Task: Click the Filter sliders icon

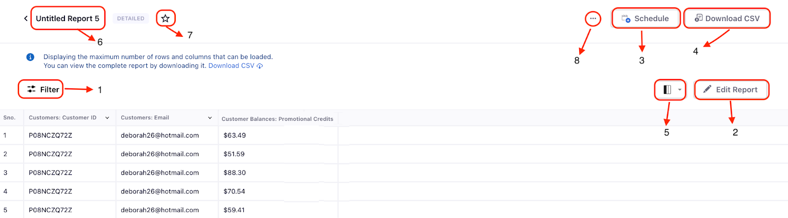Action: click(32, 89)
